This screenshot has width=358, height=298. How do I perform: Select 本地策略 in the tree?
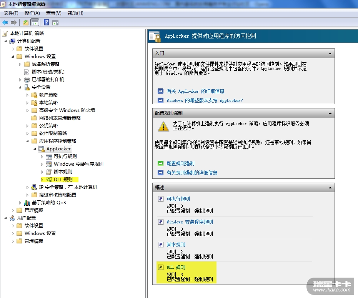coord(48,103)
